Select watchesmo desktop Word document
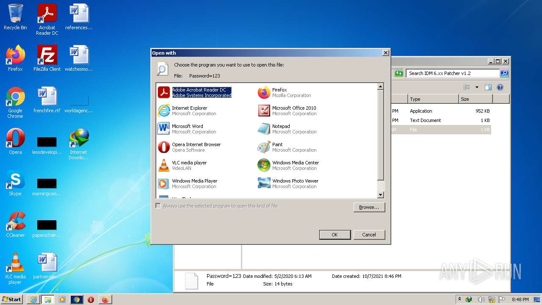 point(79,58)
